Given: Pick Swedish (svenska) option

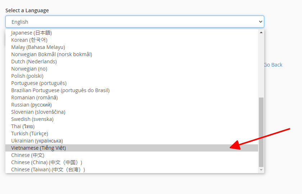Looking at the screenshot, I should click(x=32, y=119).
